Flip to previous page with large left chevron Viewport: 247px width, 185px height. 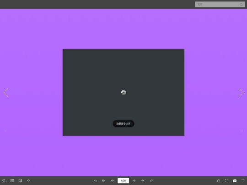click(6, 92)
